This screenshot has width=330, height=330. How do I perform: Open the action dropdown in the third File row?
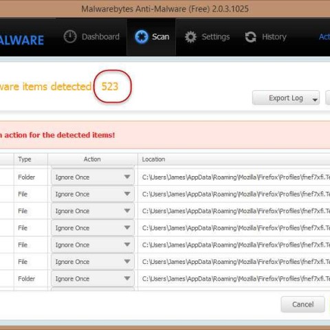coord(93,228)
